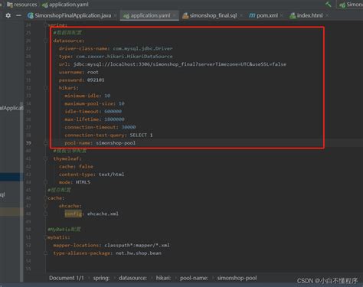This screenshot has width=363, height=287.
Task: Switch to index.html tab
Action: [306, 15]
